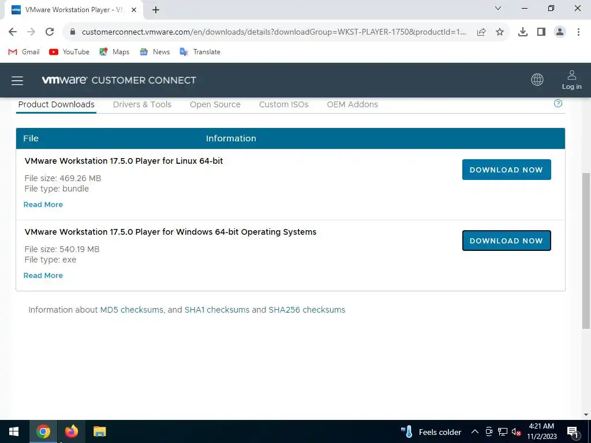This screenshot has width=591, height=443.
Task: Click the page vertical scrollbar
Action: pos(586,250)
